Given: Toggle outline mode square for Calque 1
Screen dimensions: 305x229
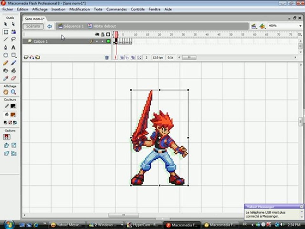Looking at the screenshot, I should tap(108, 41).
